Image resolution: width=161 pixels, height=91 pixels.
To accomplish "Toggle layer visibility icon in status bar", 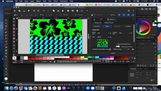I will (50, 62).
